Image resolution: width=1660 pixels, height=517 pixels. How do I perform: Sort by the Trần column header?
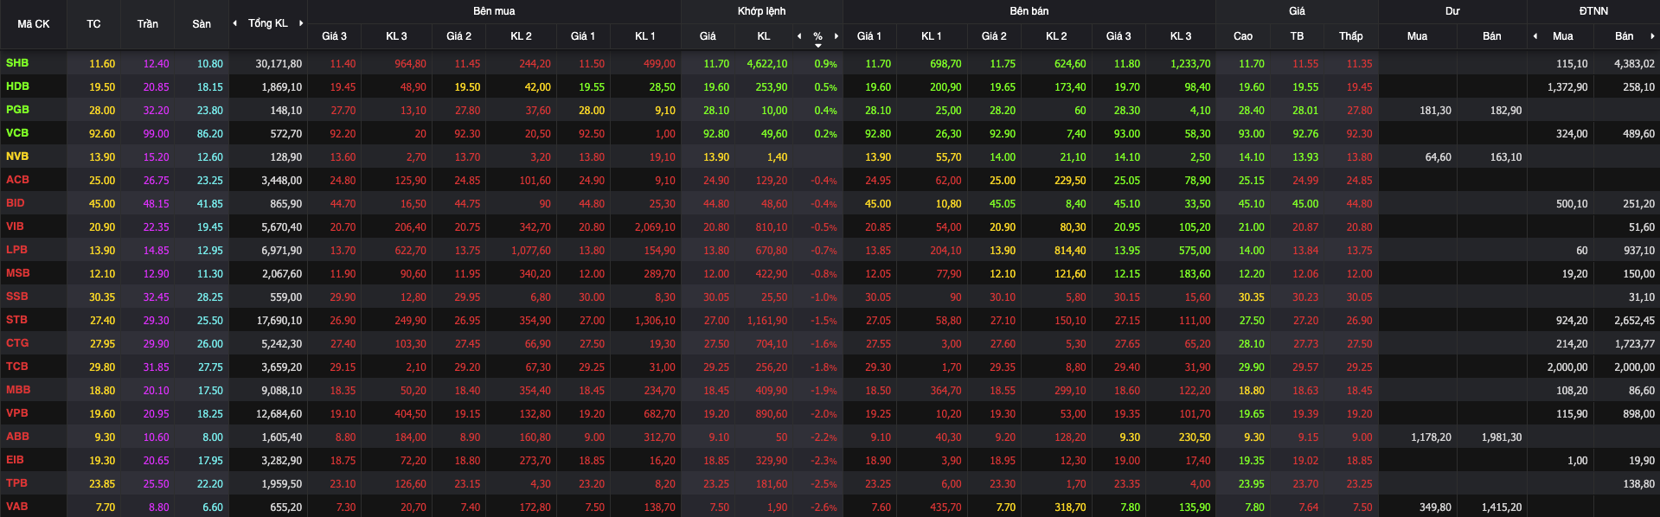(147, 24)
